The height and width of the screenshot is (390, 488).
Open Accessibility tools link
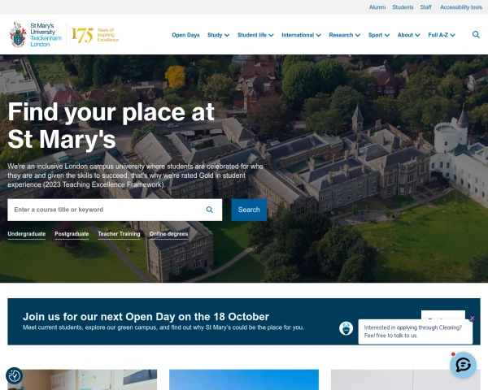[x=461, y=7]
